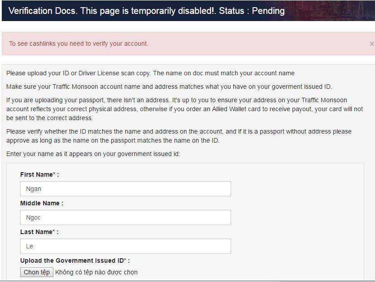Click the 'If you are uploading your passport' paragraph
Viewport: 375px width, 282px height.
pos(185,109)
